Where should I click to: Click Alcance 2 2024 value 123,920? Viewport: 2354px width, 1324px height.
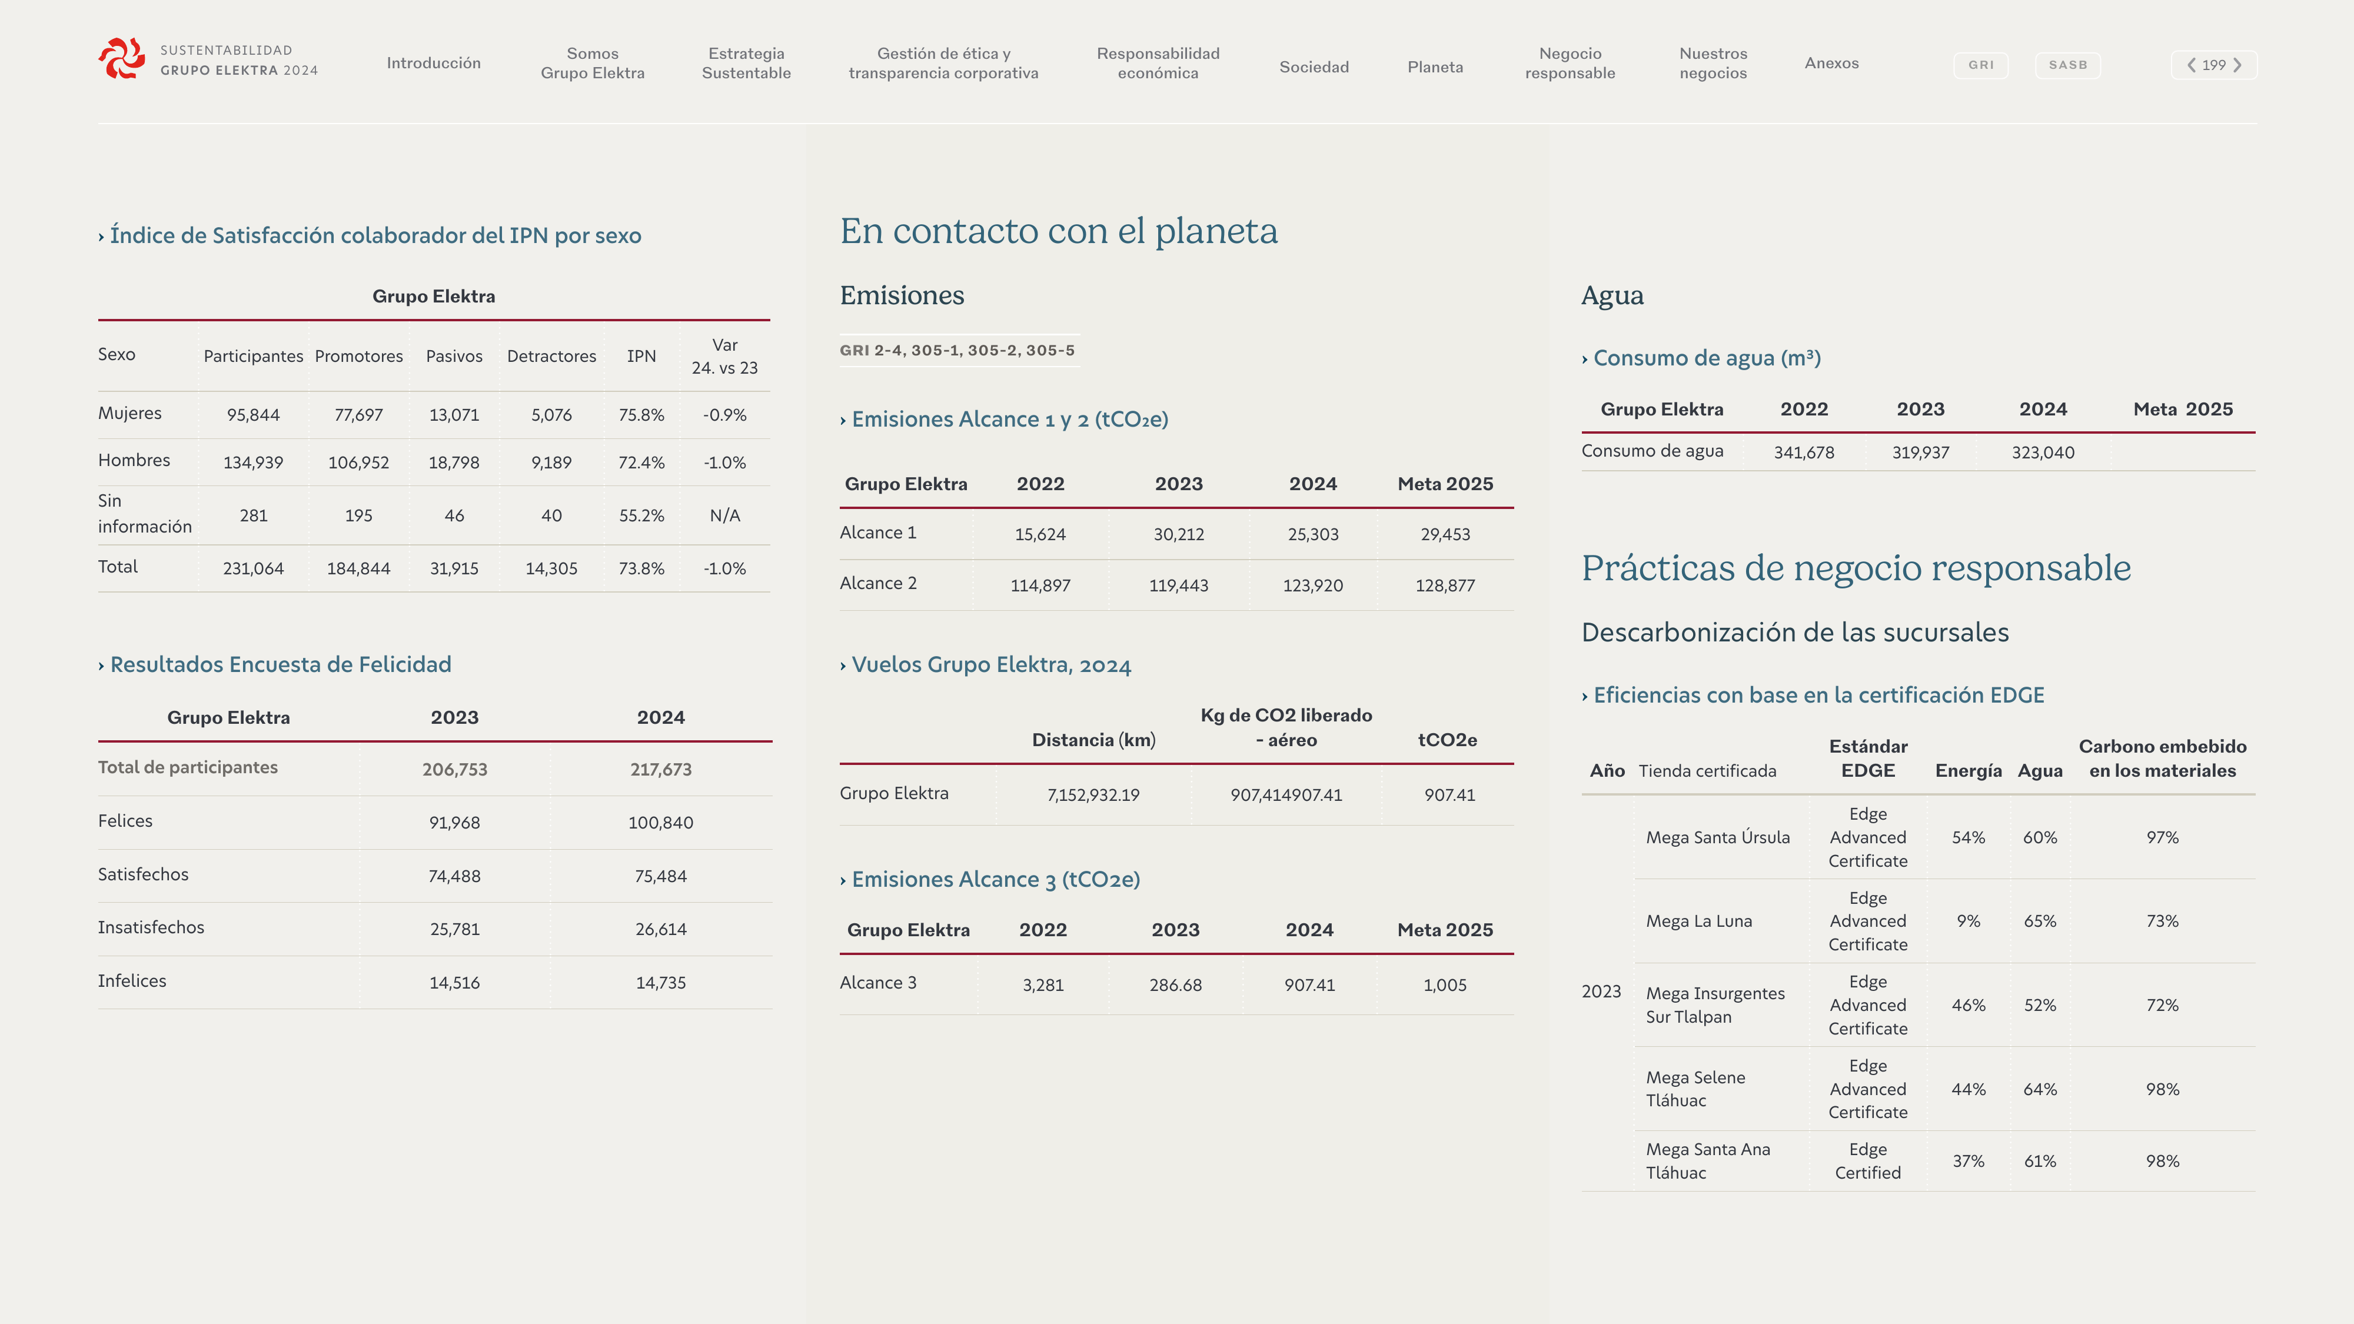[x=1312, y=586]
